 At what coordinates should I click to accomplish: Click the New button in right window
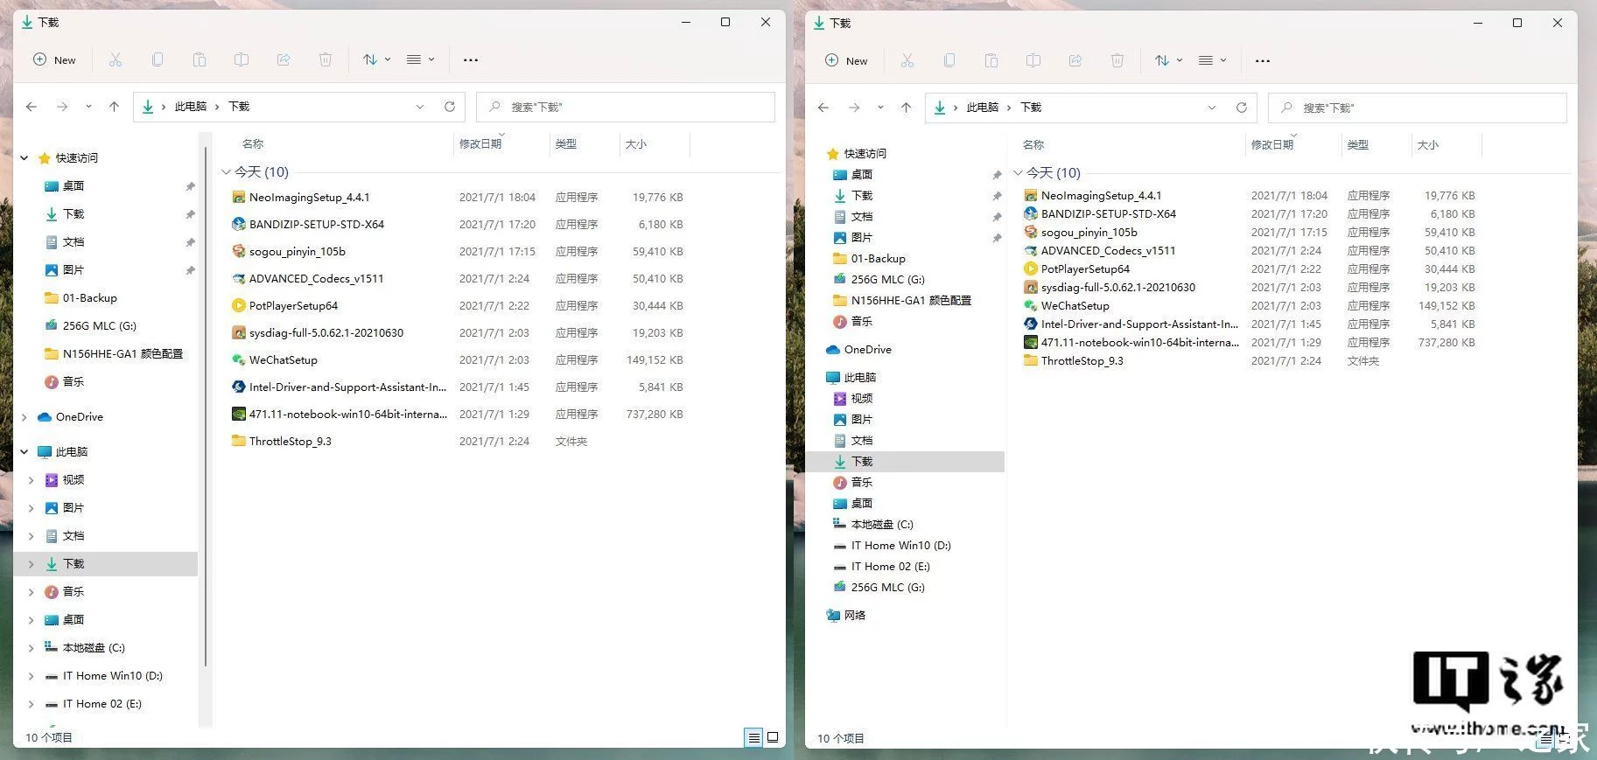tap(846, 60)
